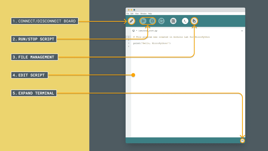Open the file management icon
Screen dimensions: 268x151
point(194,21)
